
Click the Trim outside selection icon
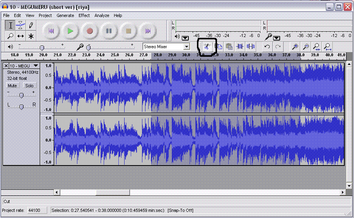(x=240, y=47)
